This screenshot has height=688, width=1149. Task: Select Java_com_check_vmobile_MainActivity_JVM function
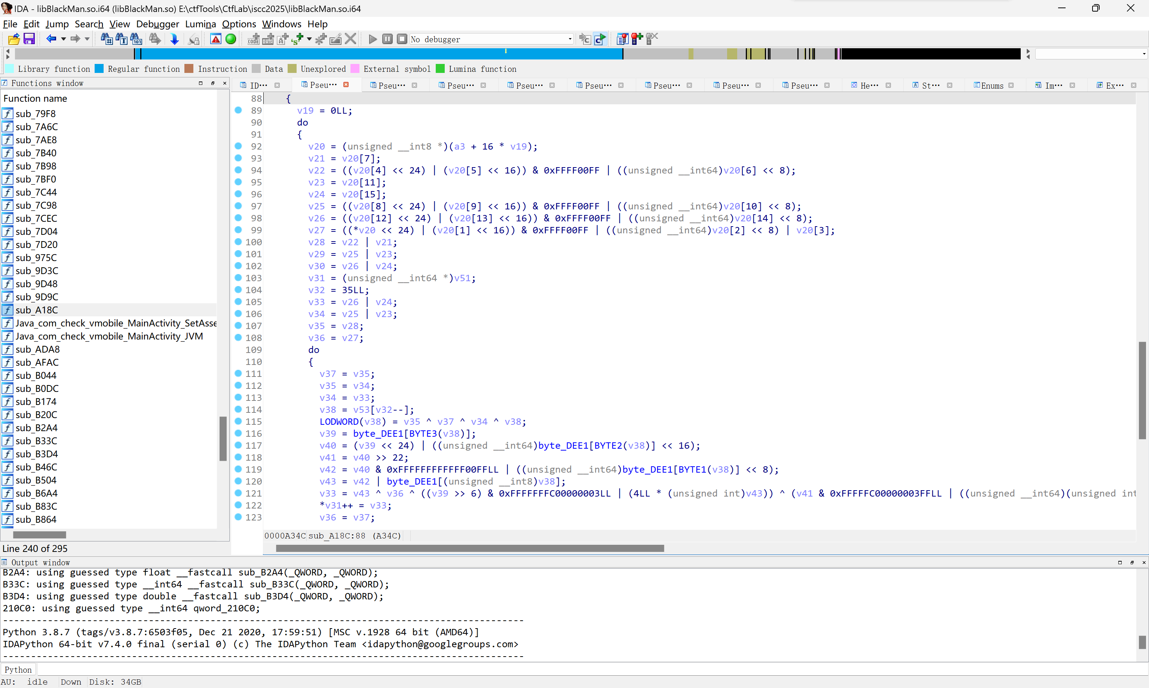click(x=109, y=336)
